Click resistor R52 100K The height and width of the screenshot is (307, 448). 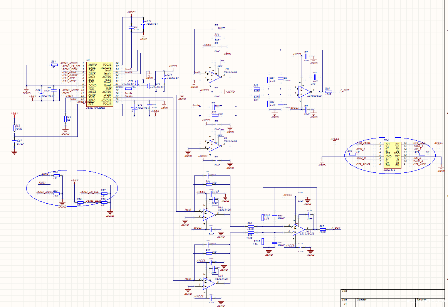pyautogui.click(x=15, y=127)
